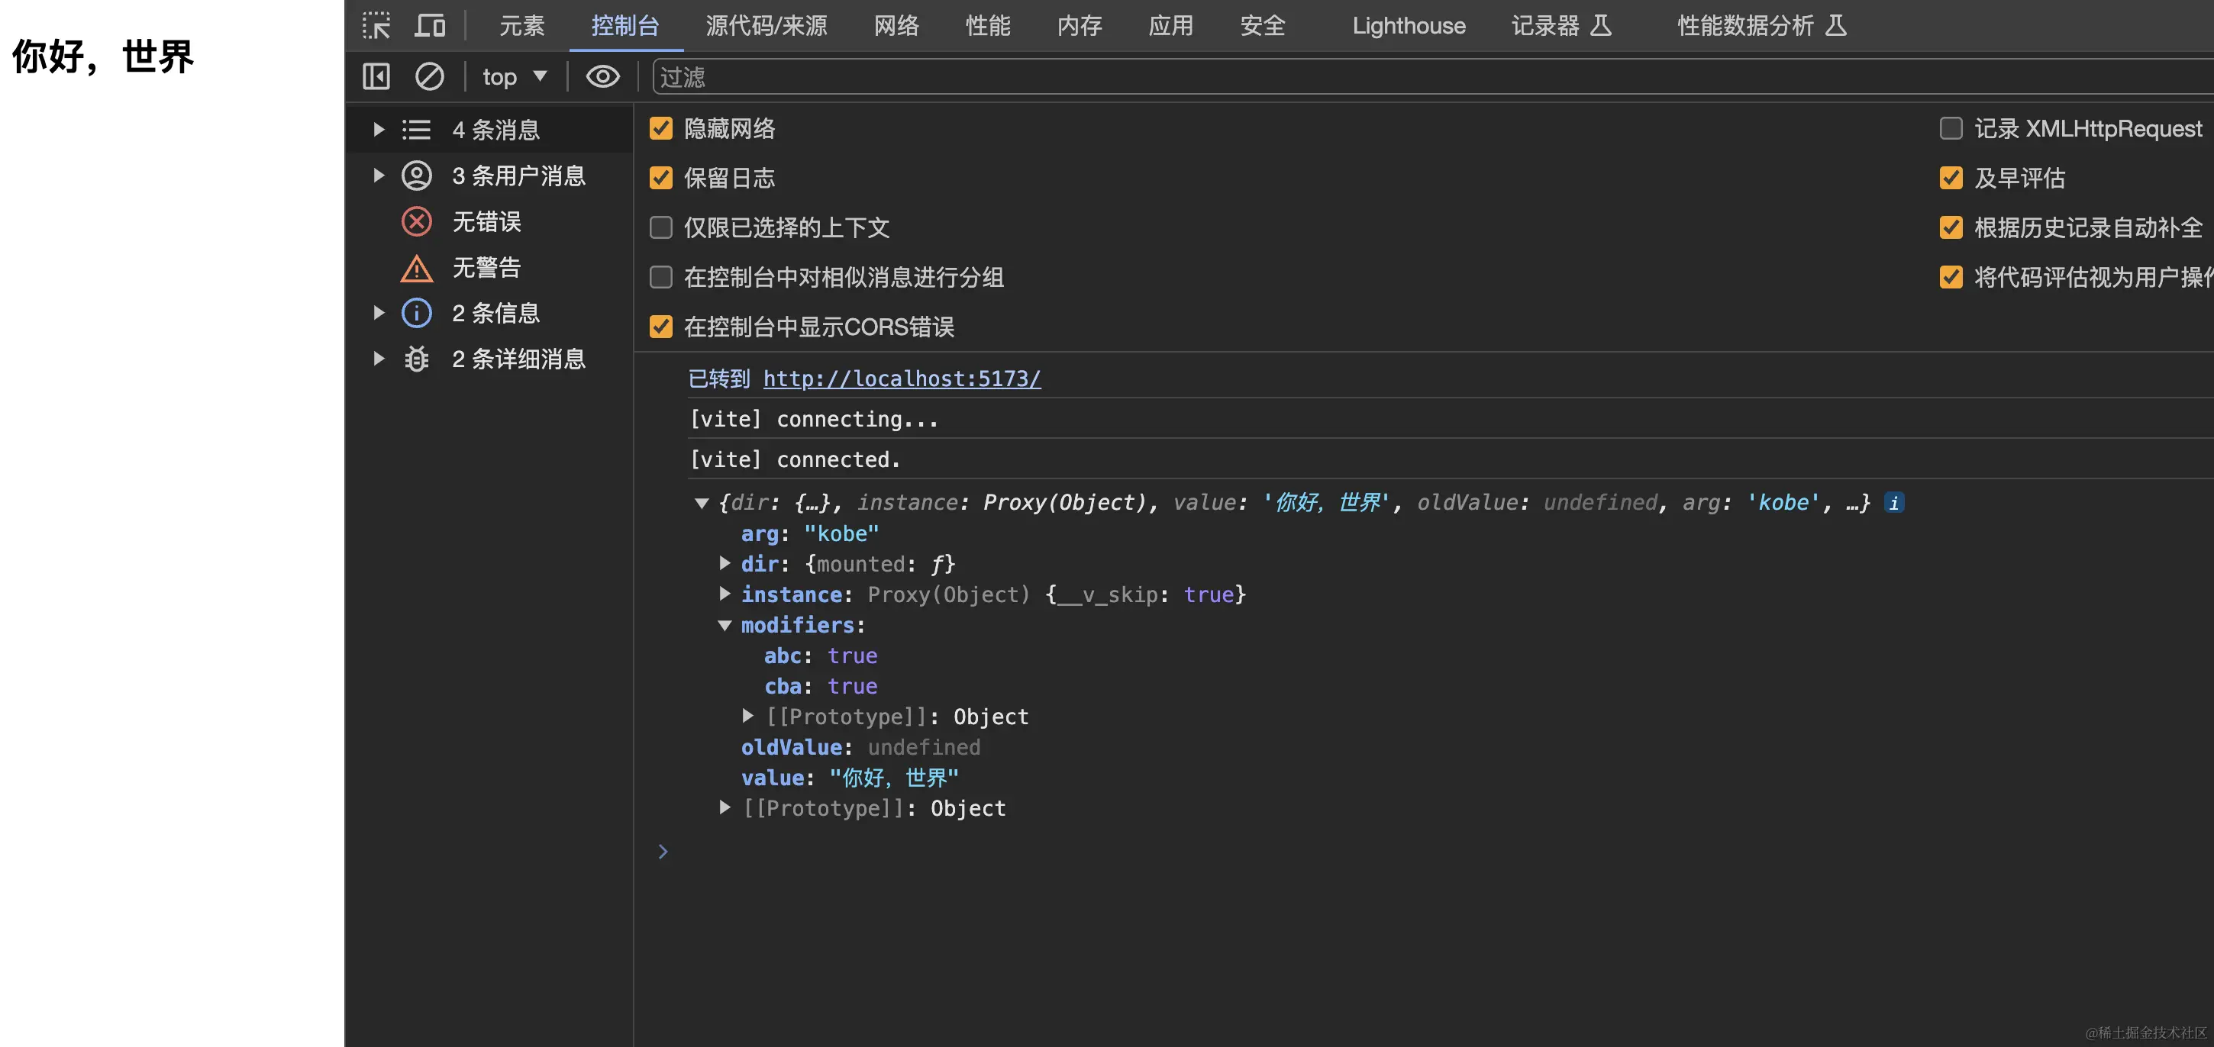Expand the 3 条用户消息 group arrow
The image size is (2214, 1047).
tap(378, 176)
